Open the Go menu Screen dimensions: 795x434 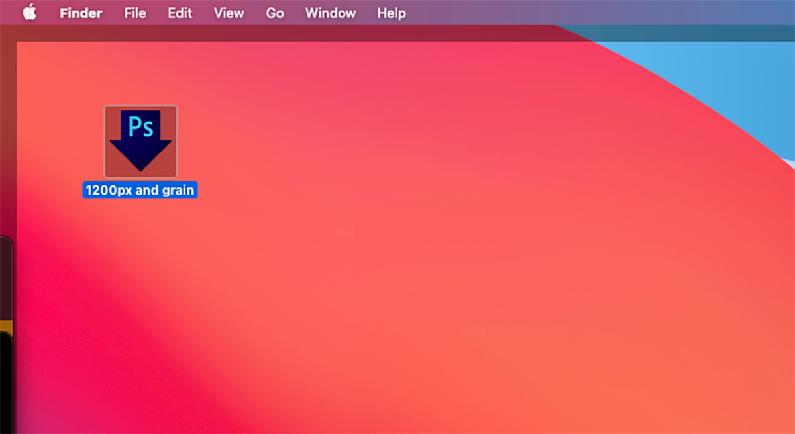[275, 13]
